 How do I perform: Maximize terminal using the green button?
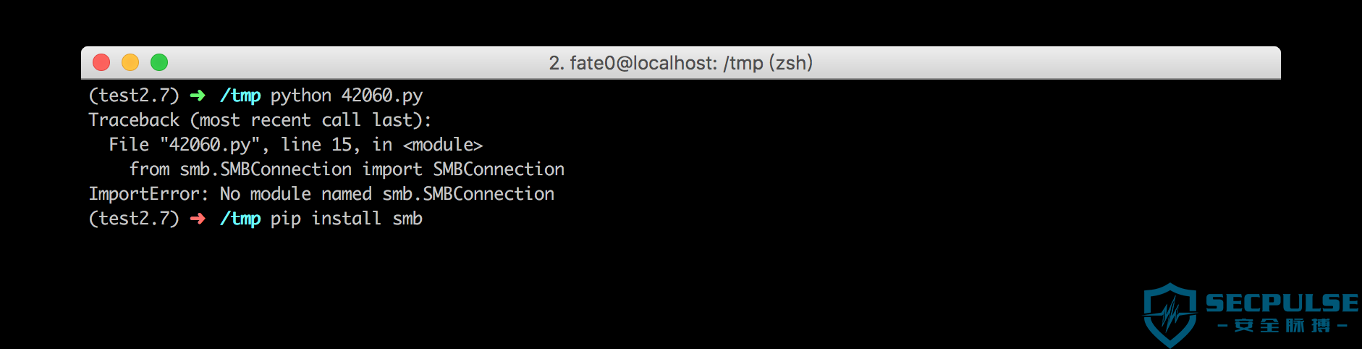click(159, 63)
